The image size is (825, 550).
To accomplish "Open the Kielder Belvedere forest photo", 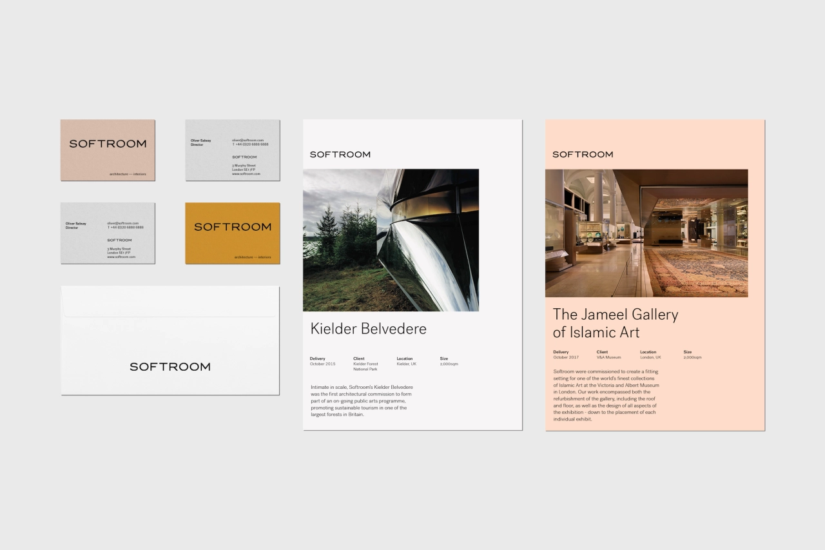I will point(391,240).
